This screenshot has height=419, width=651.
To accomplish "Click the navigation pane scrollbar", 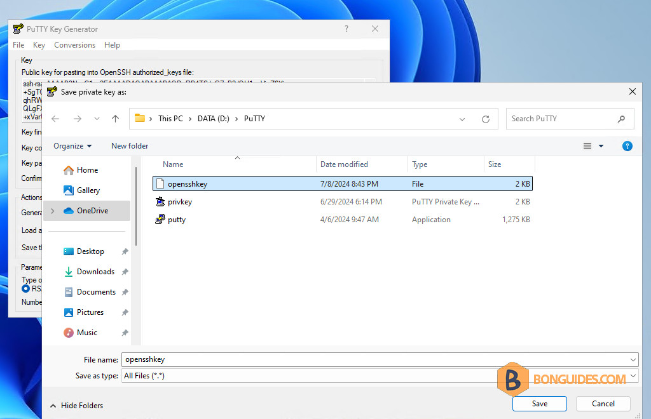I will click(136, 206).
